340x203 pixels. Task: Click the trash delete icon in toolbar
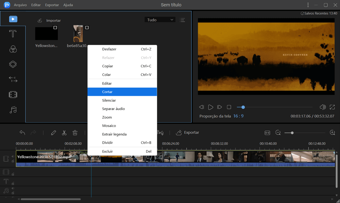pyautogui.click(x=75, y=133)
